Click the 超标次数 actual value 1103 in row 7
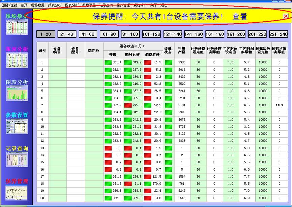 click(x=279, y=105)
